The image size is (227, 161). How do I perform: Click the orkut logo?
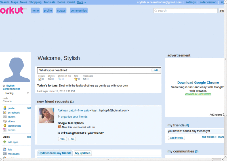(x=12, y=10)
